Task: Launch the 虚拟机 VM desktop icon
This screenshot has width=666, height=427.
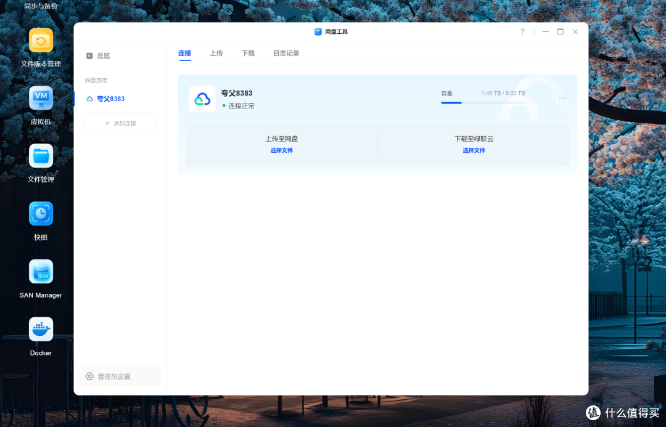Action: tap(41, 98)
